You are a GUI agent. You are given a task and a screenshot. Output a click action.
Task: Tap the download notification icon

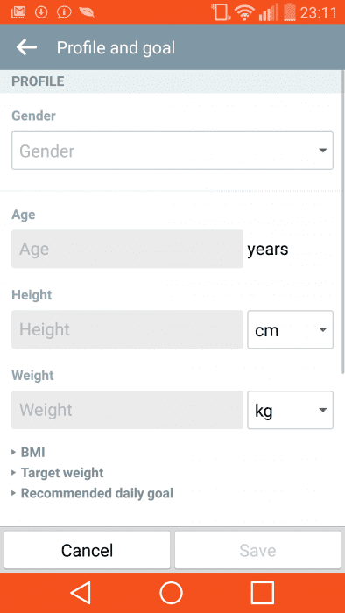click(41, 12)
